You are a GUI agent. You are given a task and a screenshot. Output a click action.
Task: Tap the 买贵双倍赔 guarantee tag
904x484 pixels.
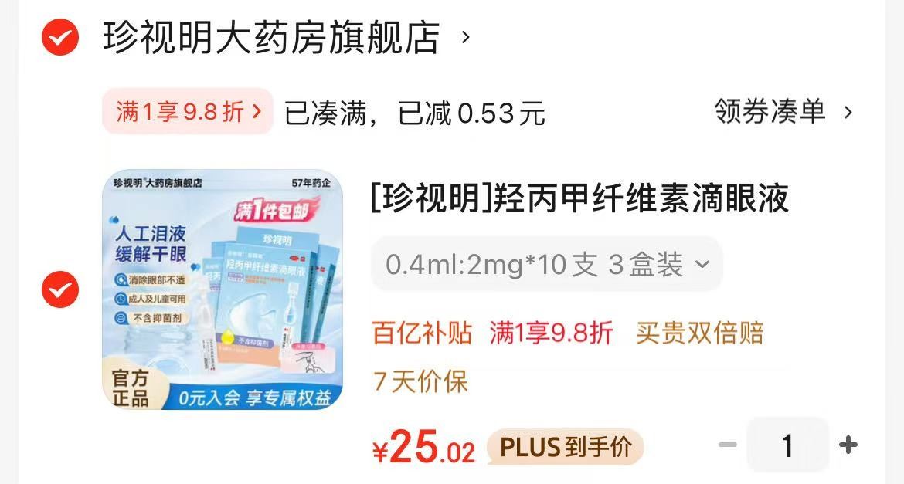click(700, 333)
